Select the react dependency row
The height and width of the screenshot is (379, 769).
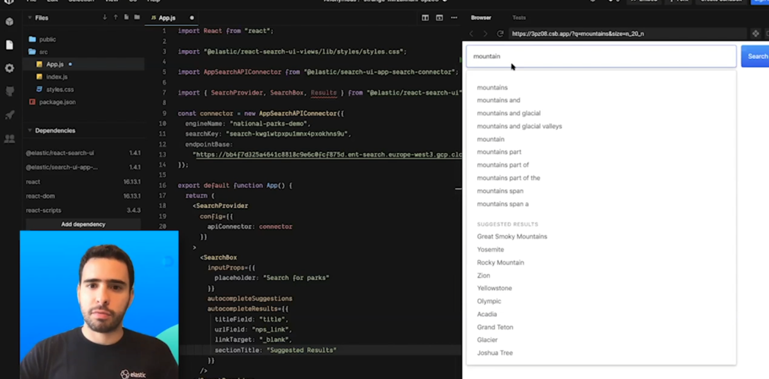pos(83,182)
